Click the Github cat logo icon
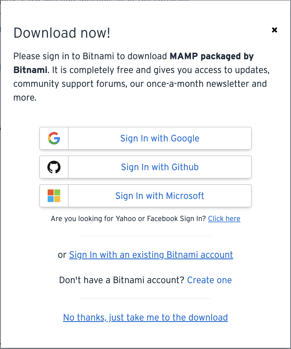 54,167
